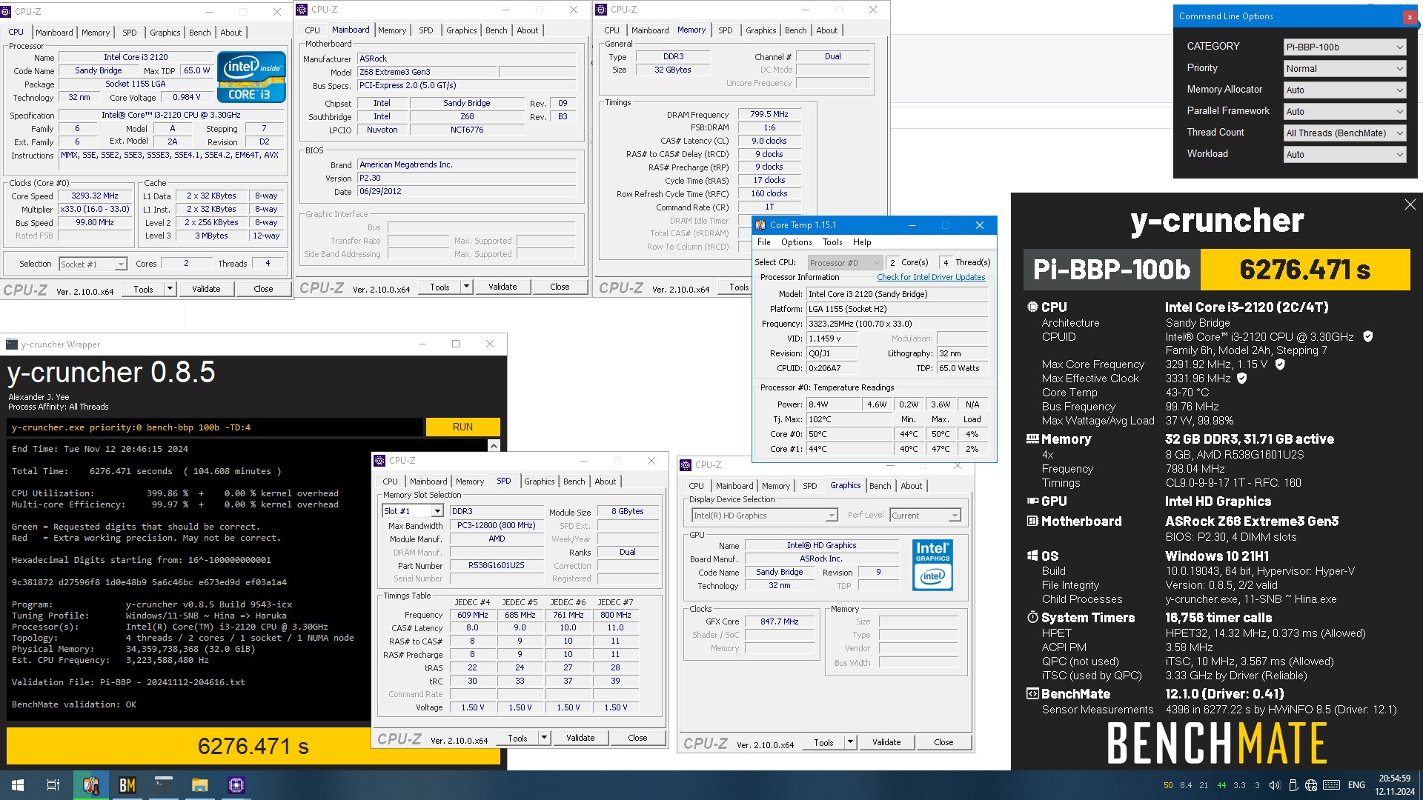Click the shield next to Max Effective Clock
The width and height of the screenshot is (1423, 800).
point(1242,379)
